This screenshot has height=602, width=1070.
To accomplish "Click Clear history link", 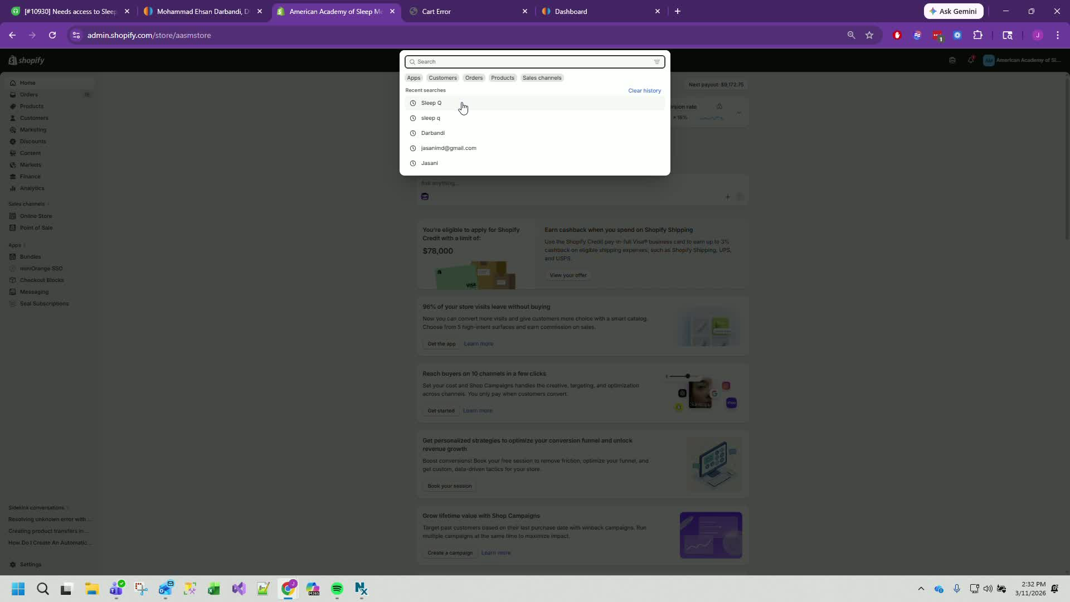I will (644, 91).
